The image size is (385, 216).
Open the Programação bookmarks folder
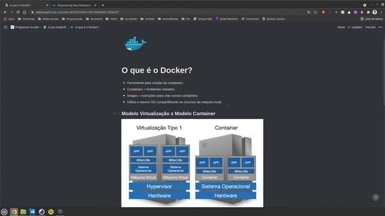pos(72,19)
